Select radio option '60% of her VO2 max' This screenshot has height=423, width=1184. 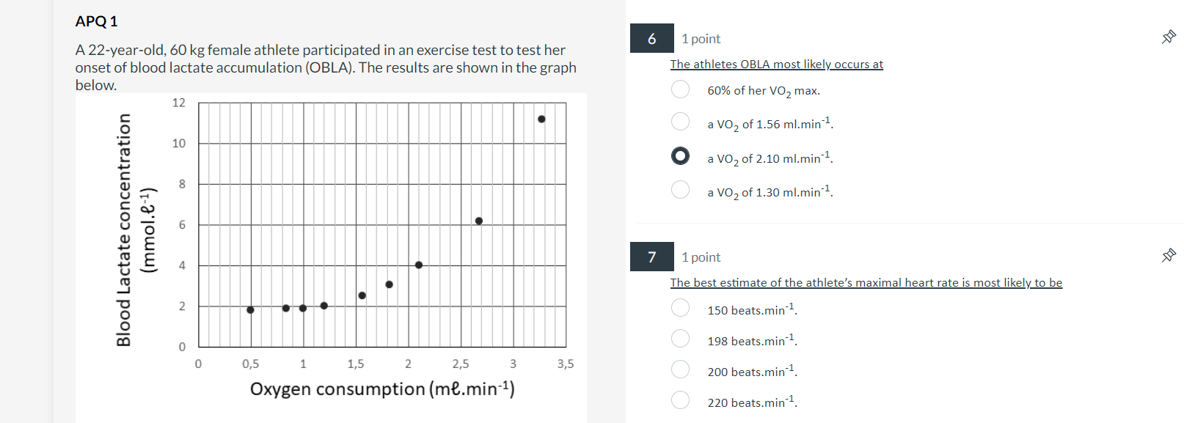pyautogui.click(x=680, y=89)
